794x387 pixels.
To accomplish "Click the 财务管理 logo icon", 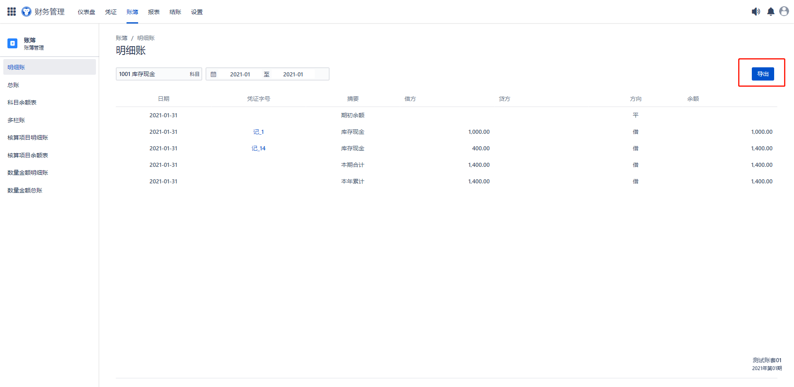I will pos(26,12).
